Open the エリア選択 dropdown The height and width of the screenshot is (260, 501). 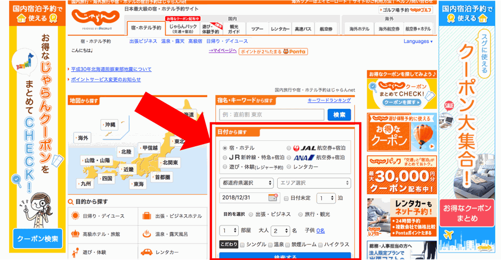(x=314, y=183)
